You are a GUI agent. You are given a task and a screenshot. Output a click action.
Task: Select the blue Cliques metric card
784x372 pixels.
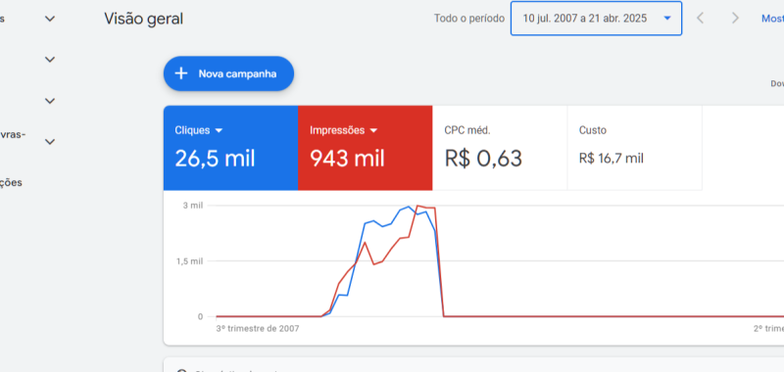(230, 148)
